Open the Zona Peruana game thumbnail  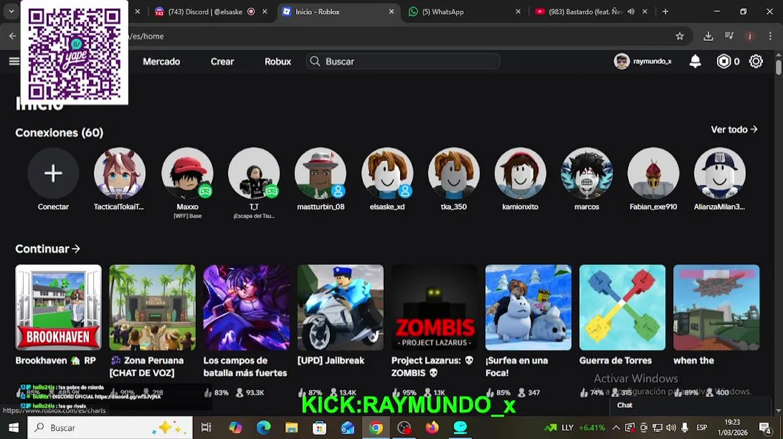(152, 307)
